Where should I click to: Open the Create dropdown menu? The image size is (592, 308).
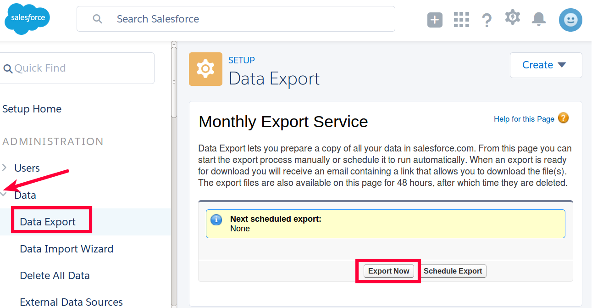coord(546,65)
